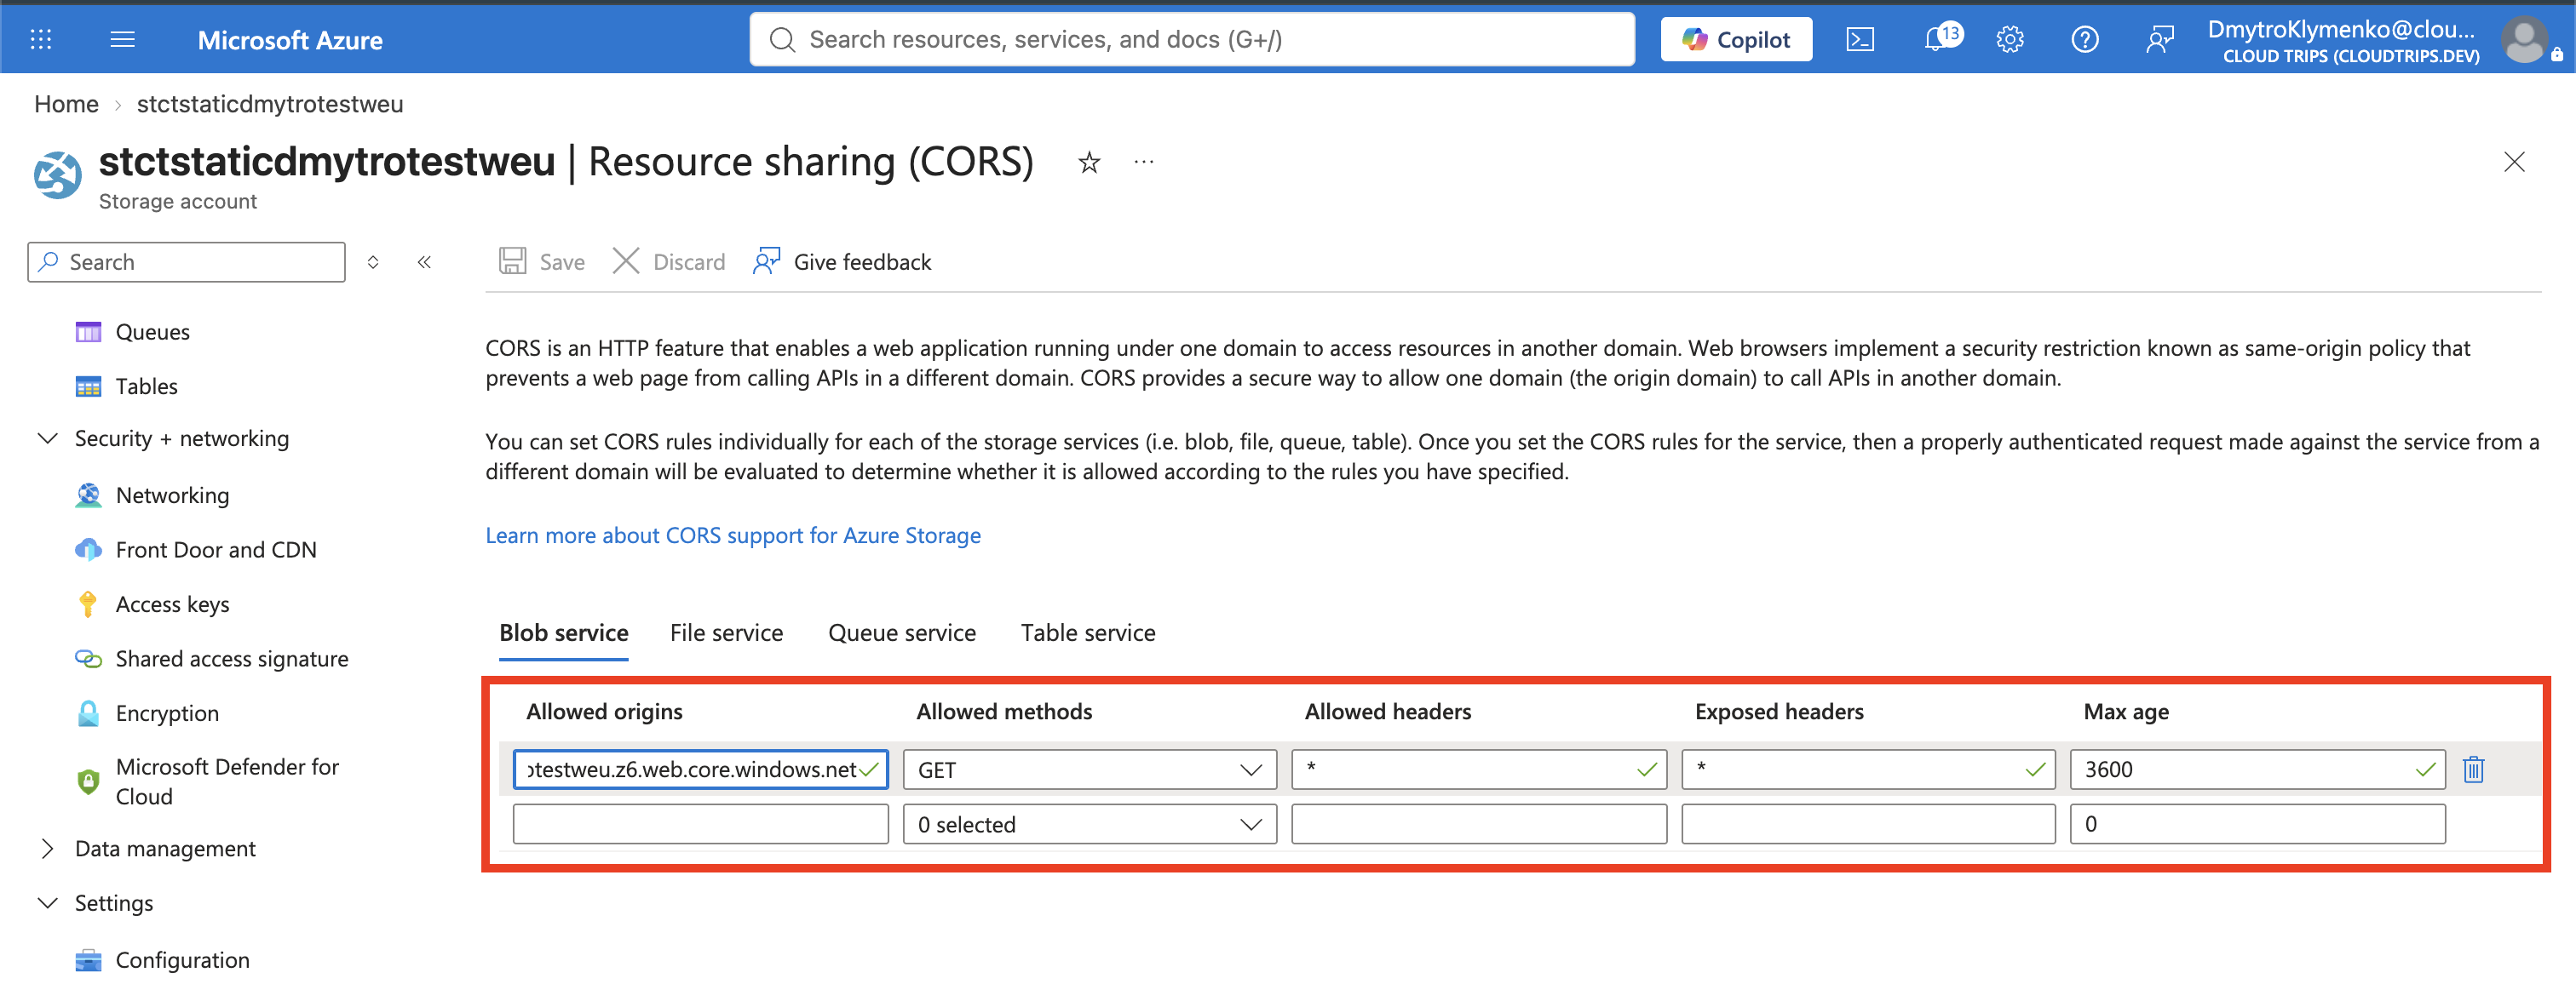Edit exposed headers field in GET rule
Image resolution: width=2576 pixels, height=984 pixels.
coord(1868,770)
